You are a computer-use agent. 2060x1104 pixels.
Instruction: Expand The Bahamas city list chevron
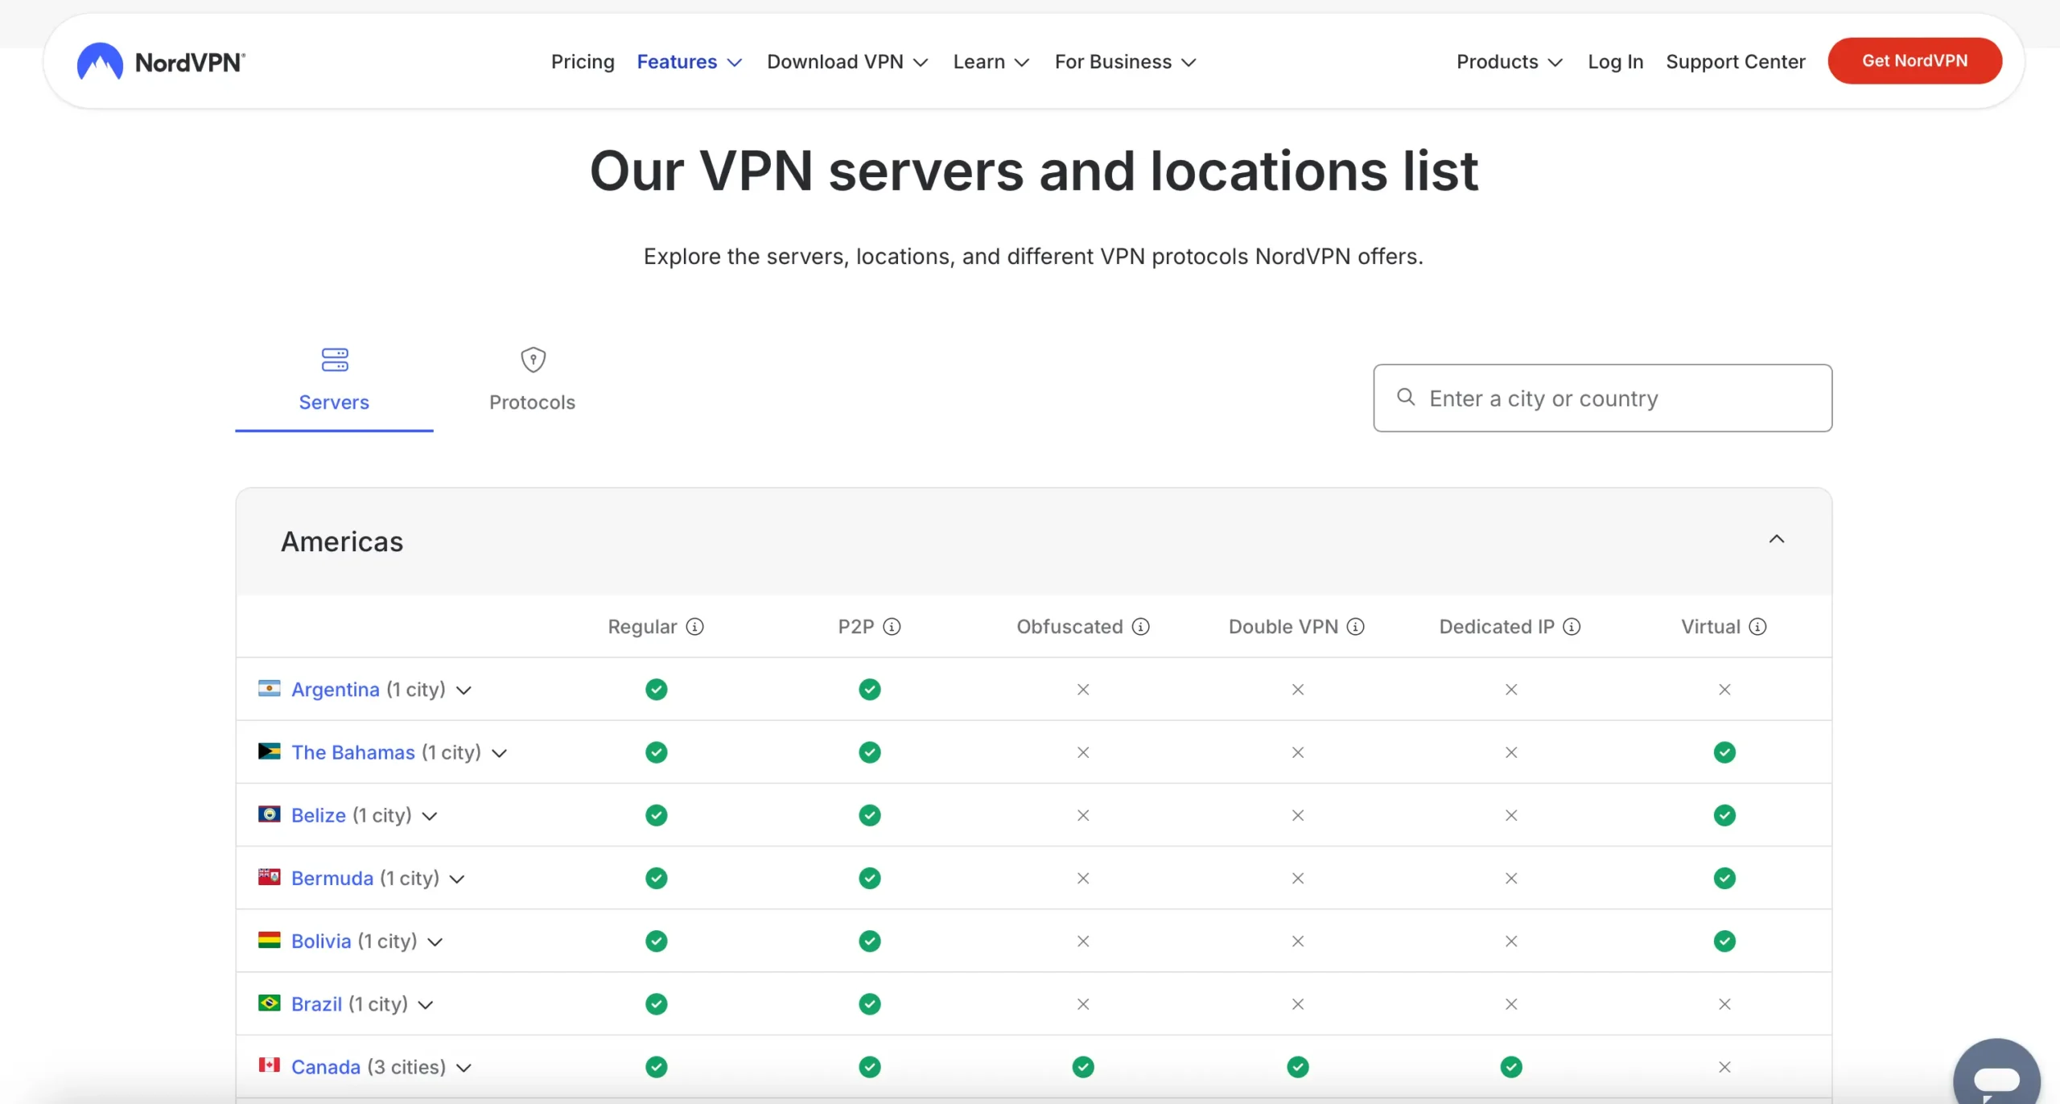tap(499, 753)
